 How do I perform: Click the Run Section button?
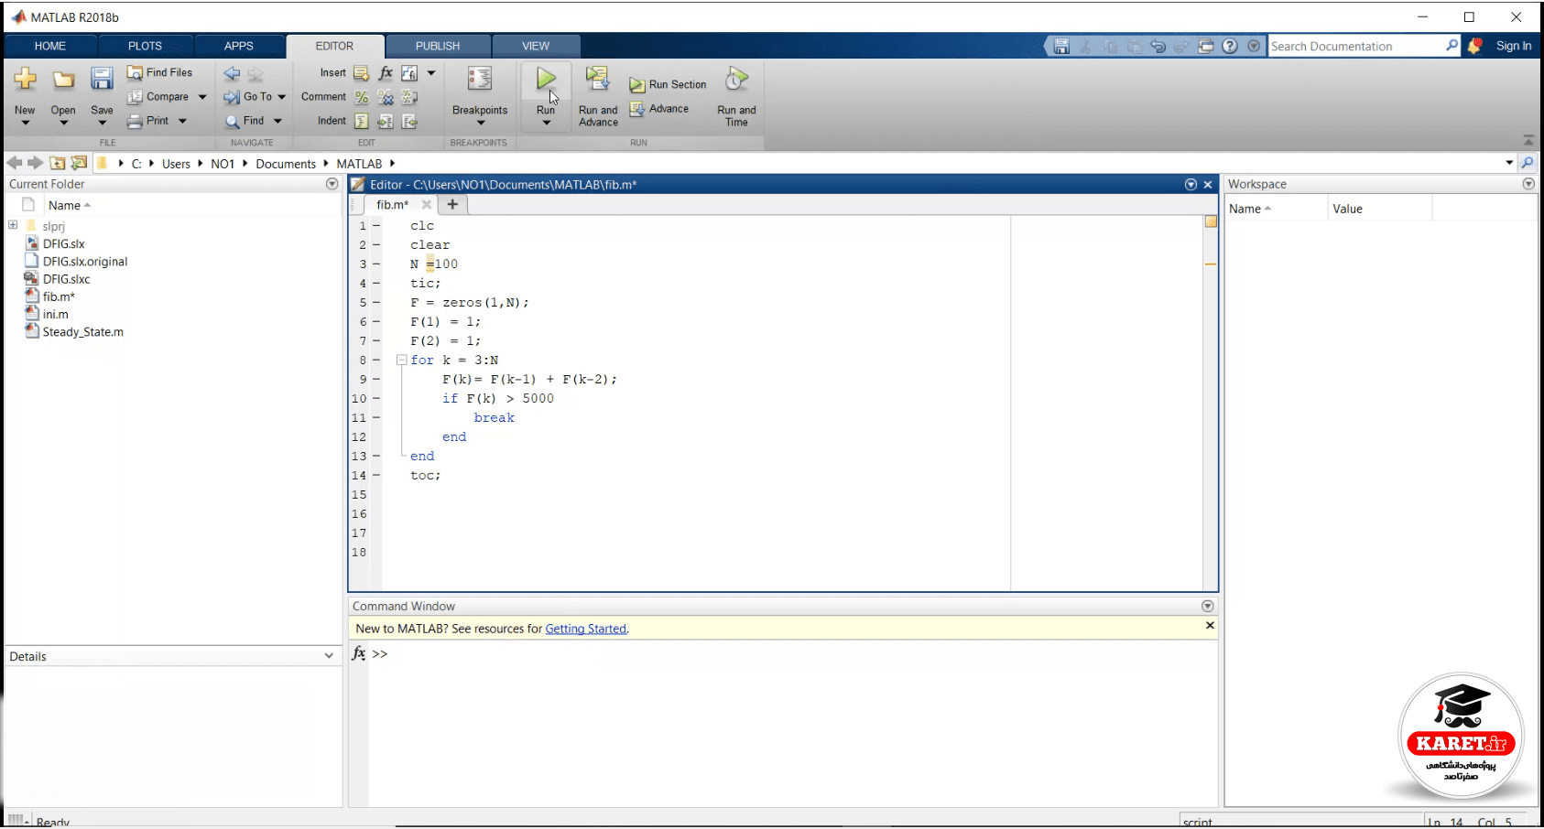click(668, 84)
